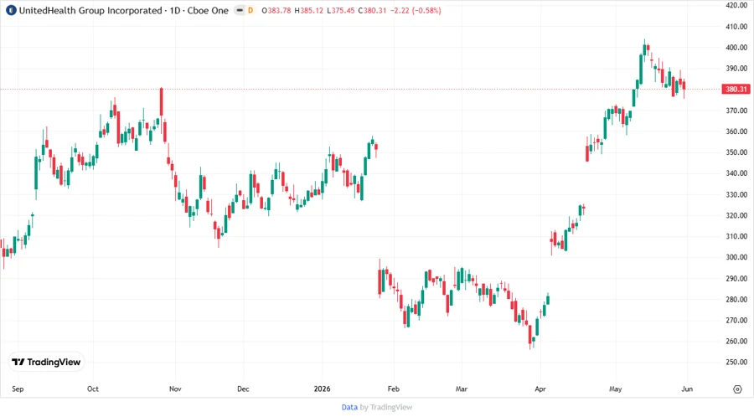Click the orange D data-status badge
The image size is (754, 417).
coord(250,10)
